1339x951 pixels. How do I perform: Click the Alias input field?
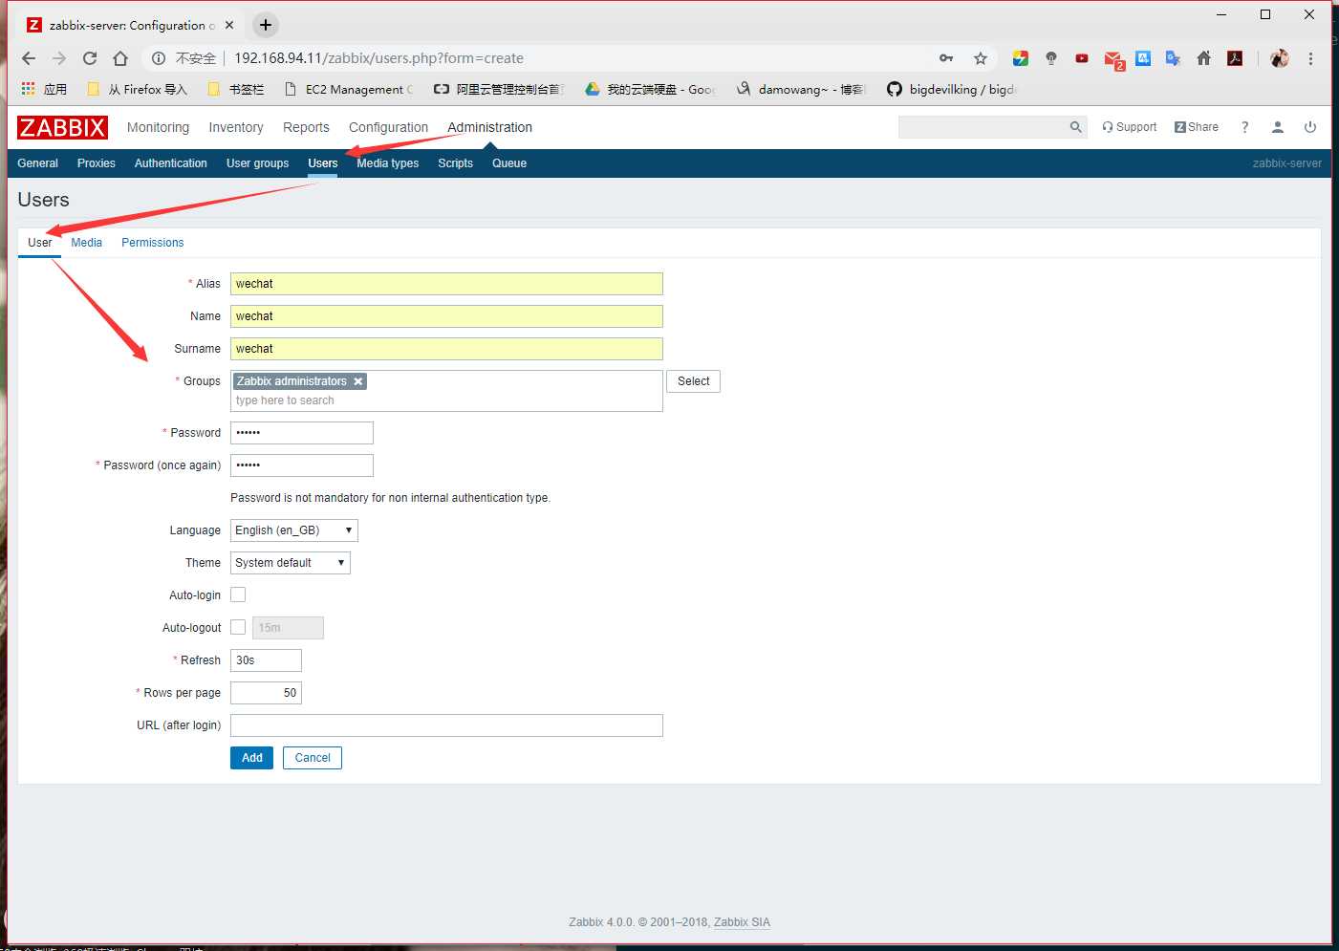446,284
